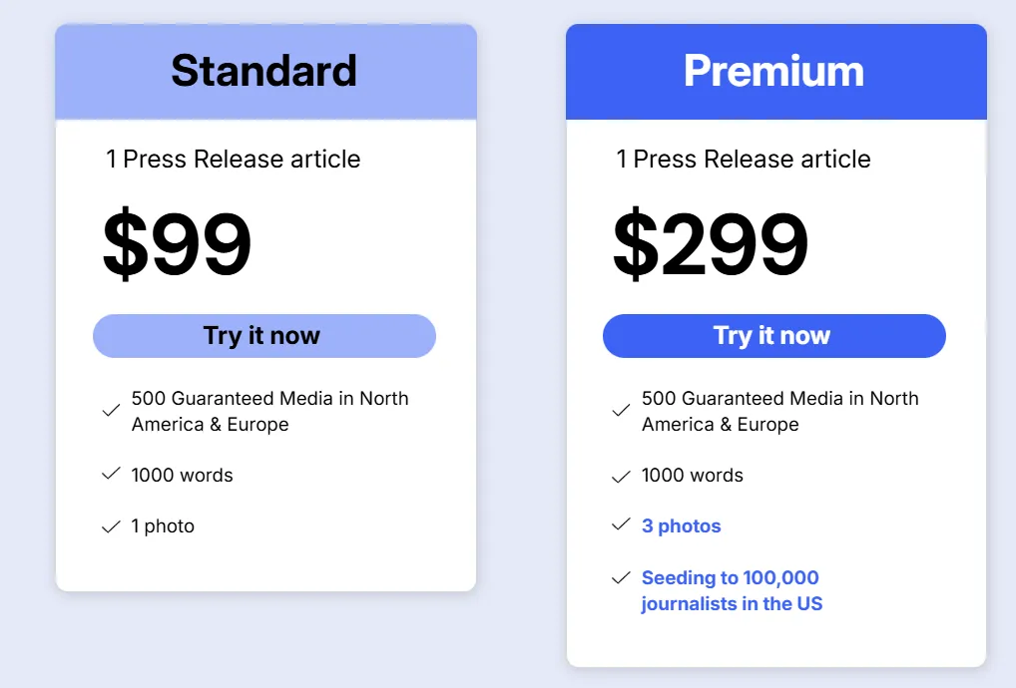Click the $299 price

(710, 244)
